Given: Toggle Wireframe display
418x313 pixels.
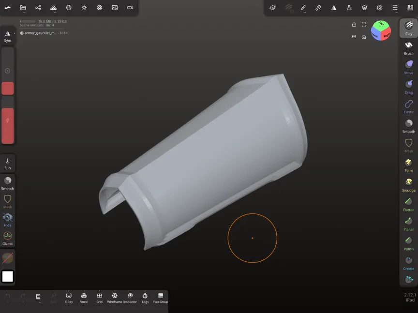Looking at the screenshot, I should coord(114,298).
